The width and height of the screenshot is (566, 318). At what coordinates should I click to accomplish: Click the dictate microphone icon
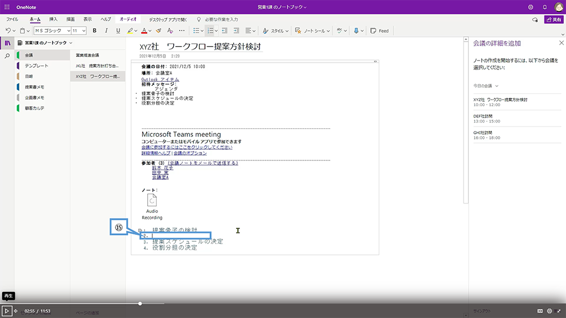pyautogui.click(x=356, y=31)
